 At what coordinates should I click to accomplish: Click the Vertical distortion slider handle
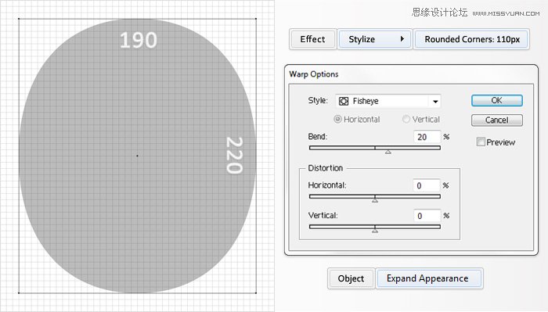coord(375,231)
